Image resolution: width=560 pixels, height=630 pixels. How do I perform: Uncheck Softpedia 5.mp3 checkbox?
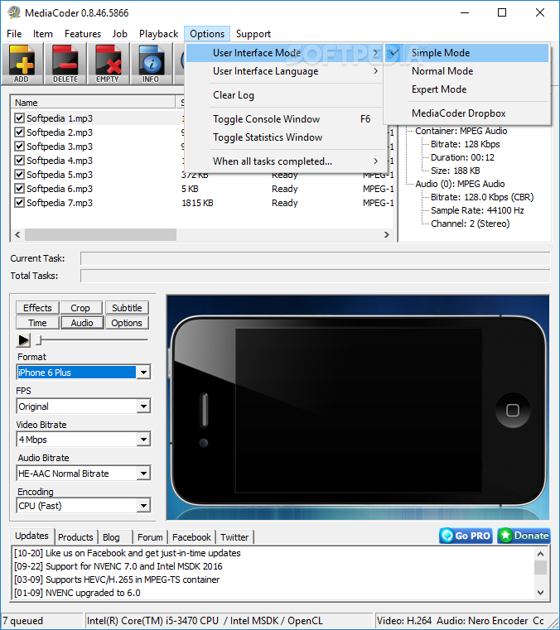tap(19, 175)
